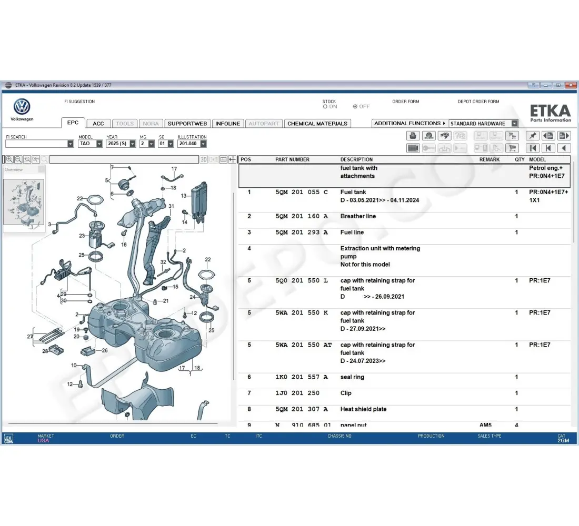579x526 pixels.
Task: Select part number 5WA 201 550 AT
Action: [303, 345]
